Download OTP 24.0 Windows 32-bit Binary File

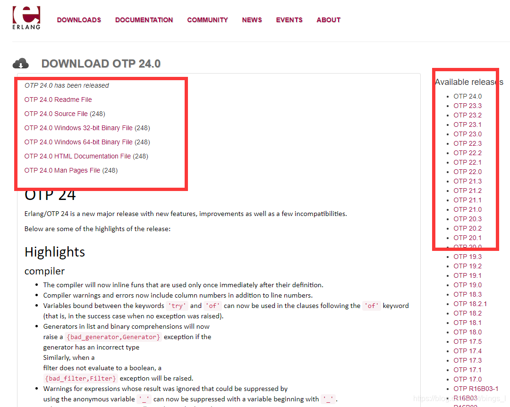[78, 128]
